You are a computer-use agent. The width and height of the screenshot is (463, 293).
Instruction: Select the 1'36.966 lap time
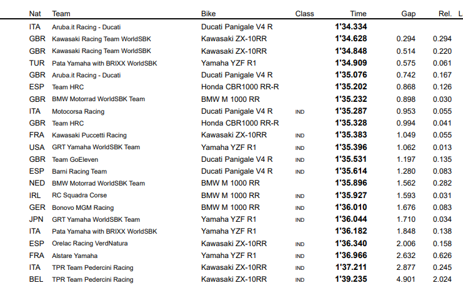[351, 256]
